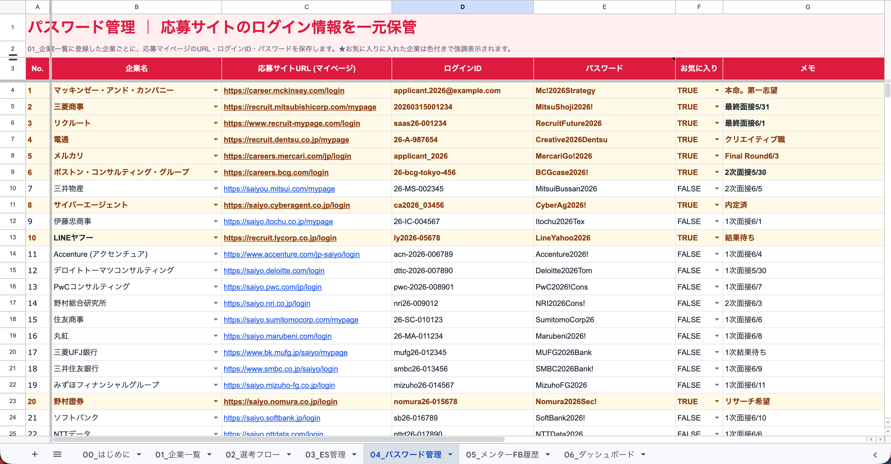891x464 pixels.
Task: Select company cell 三菱UFJ銀行
Action: [x=137, y=353]
